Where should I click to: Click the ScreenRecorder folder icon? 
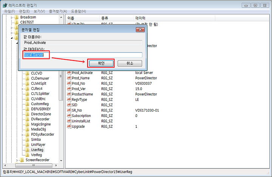pos(22,160)
